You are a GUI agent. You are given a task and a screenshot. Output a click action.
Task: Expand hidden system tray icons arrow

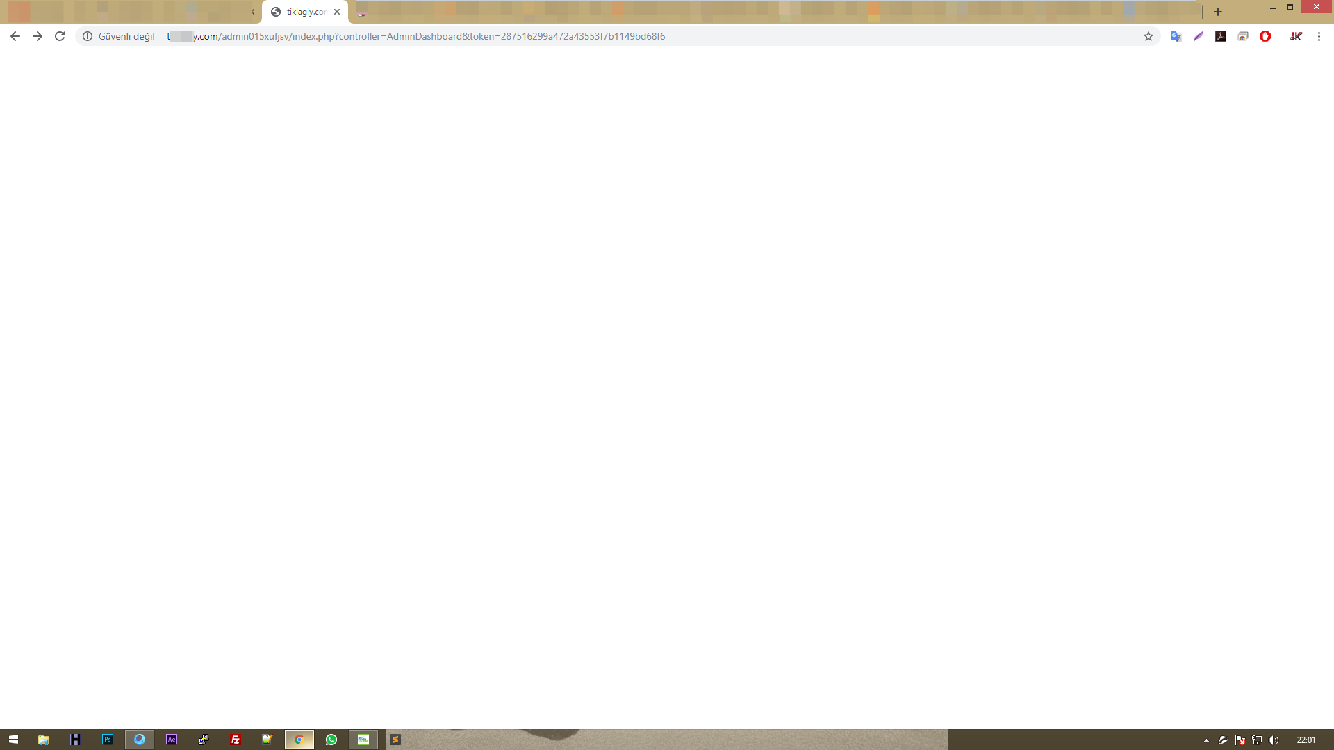1206,740
